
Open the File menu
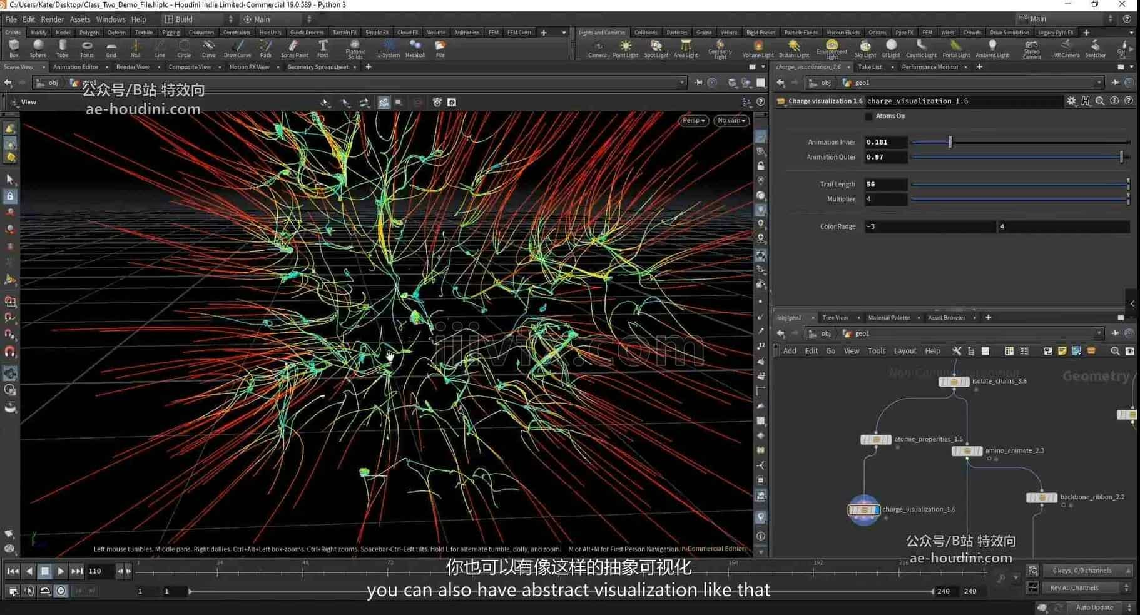click(x=11, y=19)
